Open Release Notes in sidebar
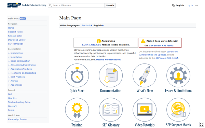This screenshot has height=128, width=205. tap(15, 36)
